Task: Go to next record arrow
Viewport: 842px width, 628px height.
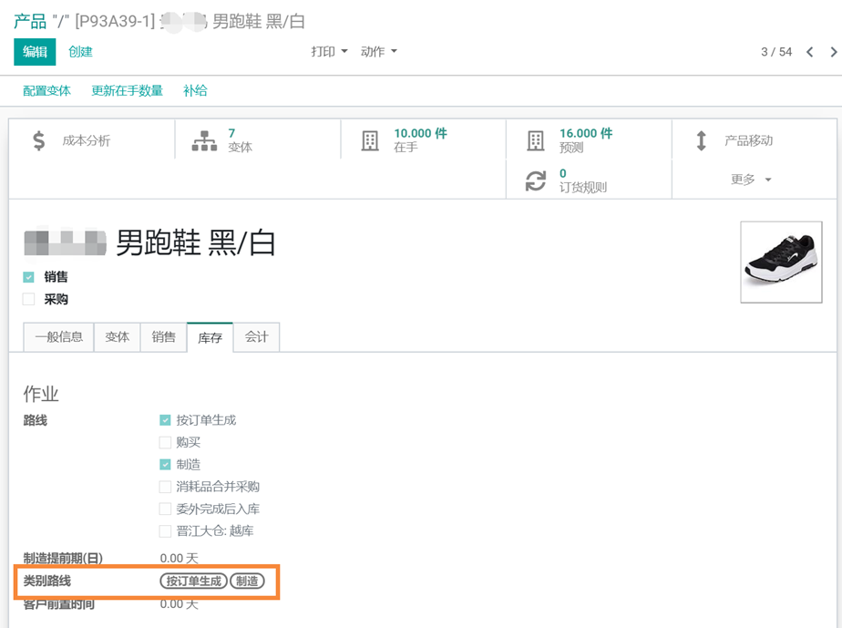Action: click(x=834, y=52)
